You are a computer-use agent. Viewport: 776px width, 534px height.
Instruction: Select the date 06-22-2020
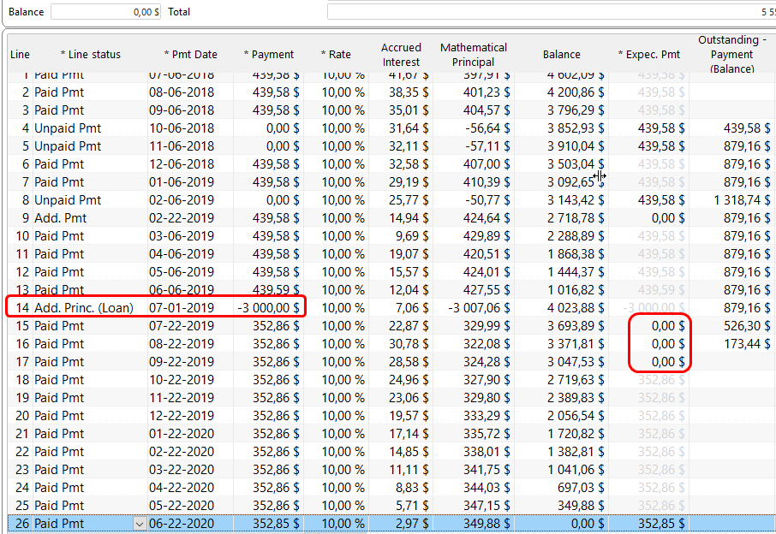(x=181, y=524)
